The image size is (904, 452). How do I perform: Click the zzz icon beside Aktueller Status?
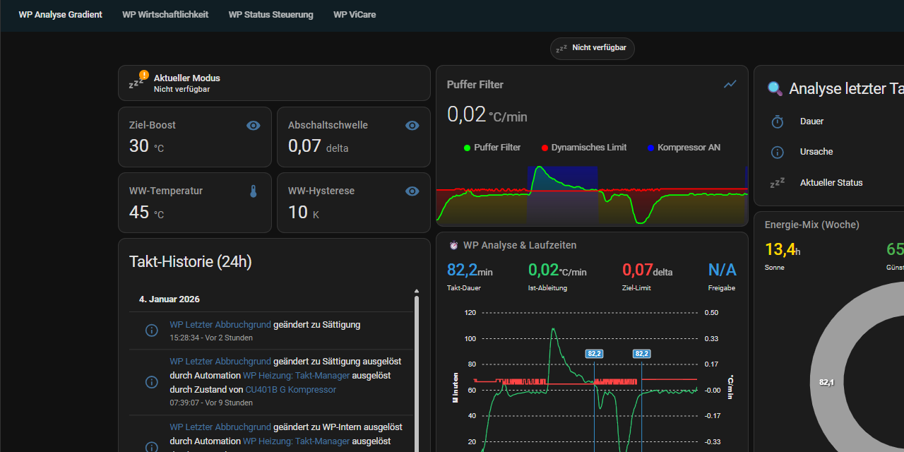click(x=777, y=182)
